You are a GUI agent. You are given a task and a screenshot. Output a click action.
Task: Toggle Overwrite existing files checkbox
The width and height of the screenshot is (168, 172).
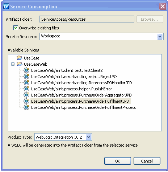coord(16,28)
